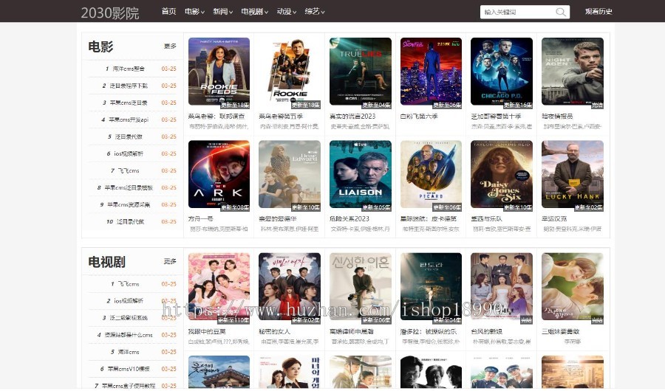665x391 pixels.
Task: Open ios视频解析 in 电影 list
Action: point(129,153)
